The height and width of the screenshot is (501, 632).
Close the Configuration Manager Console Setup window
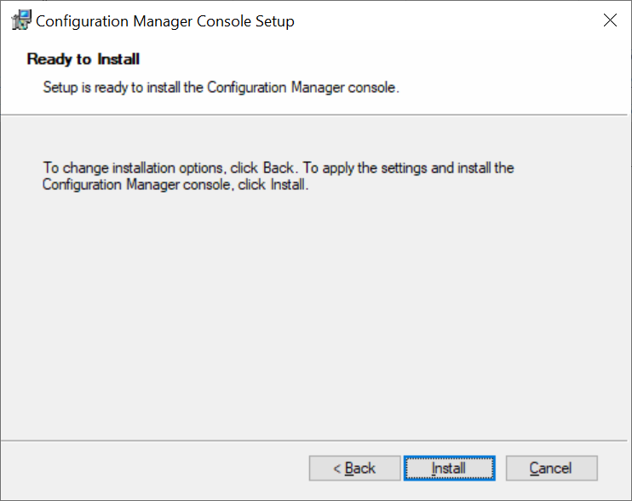610,20
